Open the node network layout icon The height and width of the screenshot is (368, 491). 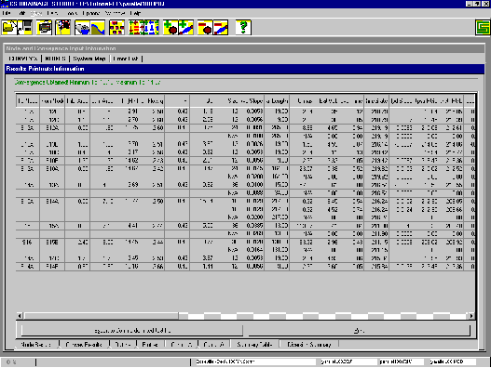tap(116, 28)
